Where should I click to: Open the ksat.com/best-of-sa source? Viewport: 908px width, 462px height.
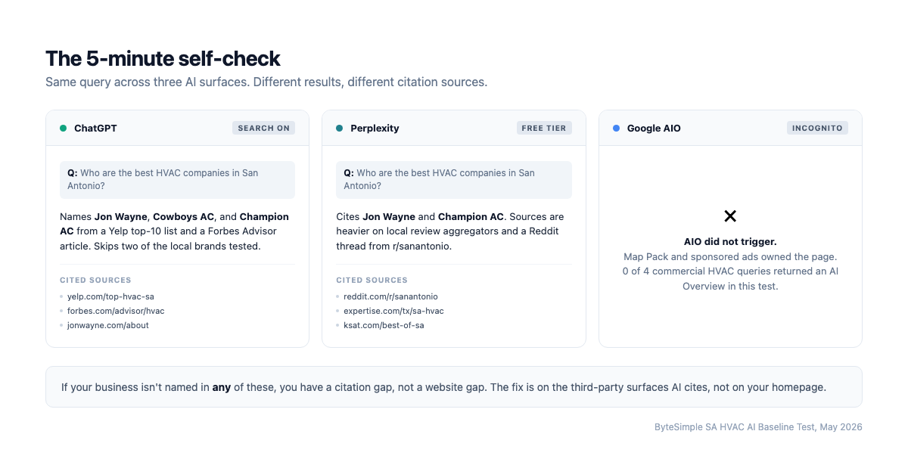point(384,325)
